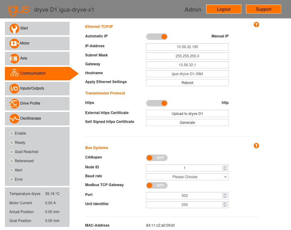Open the Drive Profile icon
The height and width of the screenshot is (230, 291).
pos(14,104)
